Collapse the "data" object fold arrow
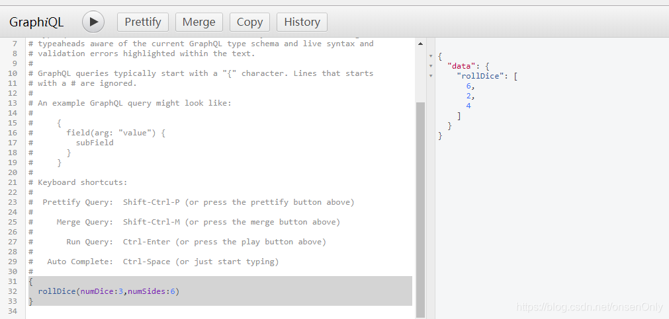 pos(431,66)
